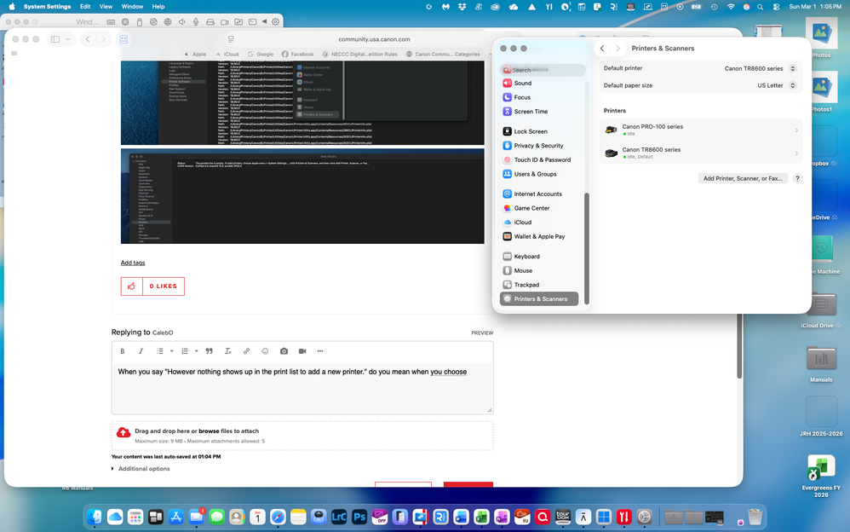The width and height of the screenshot is (850, 532).
Task: Click the Add tags link
Action: tap(133, 263)
